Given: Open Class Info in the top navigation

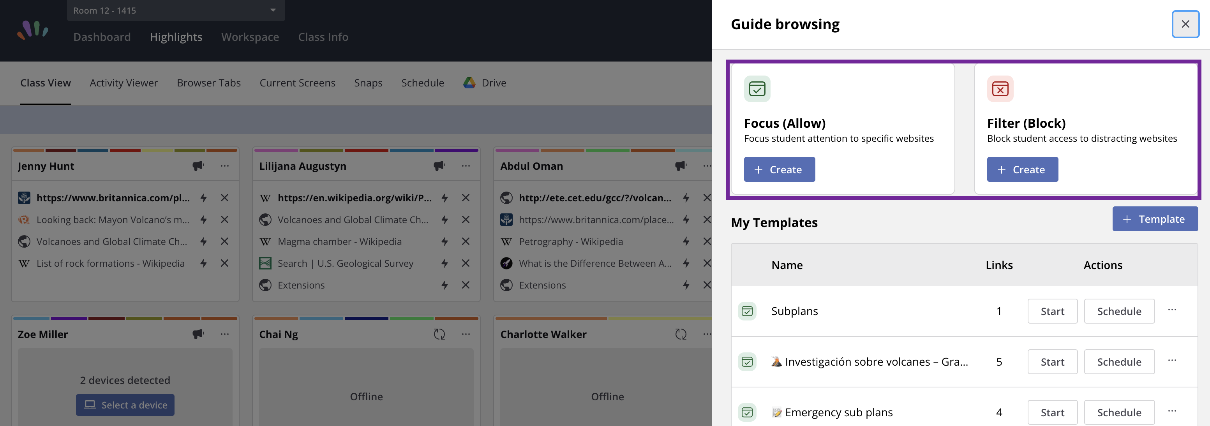Looking at the screenshot, I should (x=323, y=37).
